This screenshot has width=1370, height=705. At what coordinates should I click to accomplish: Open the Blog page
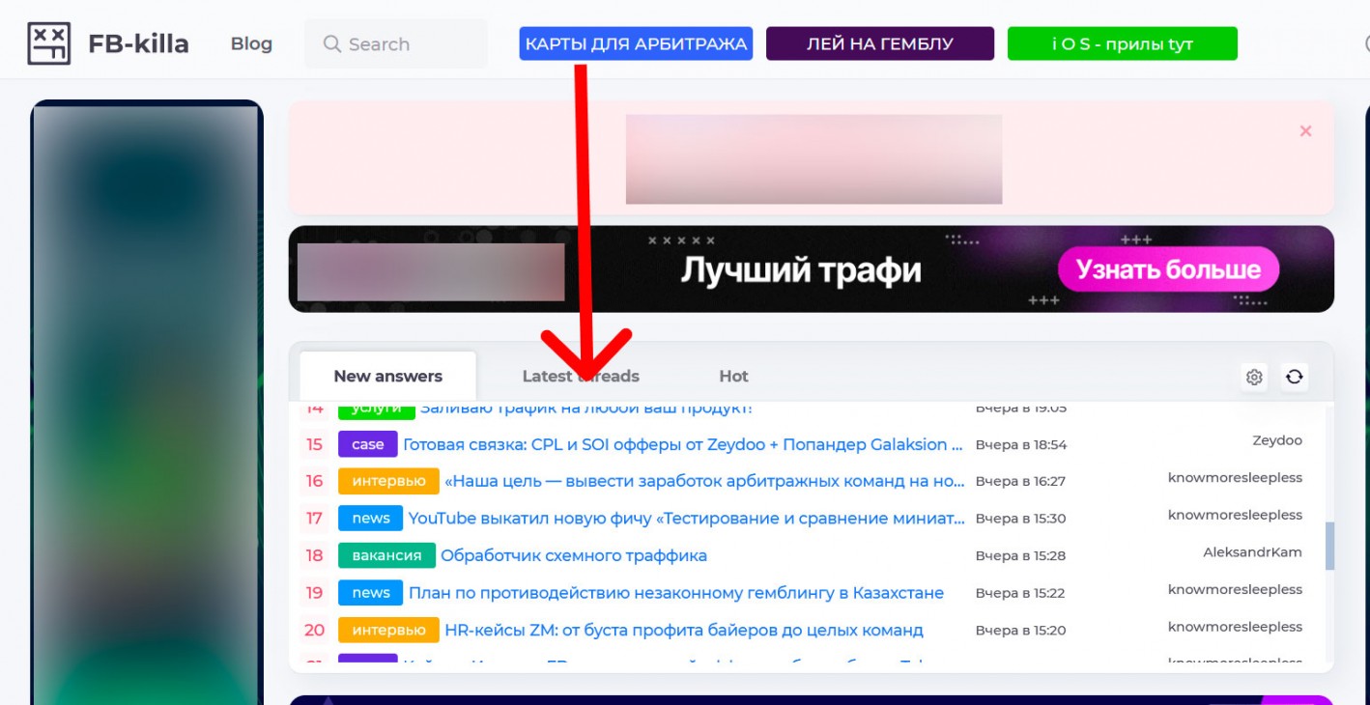point(251,44)
